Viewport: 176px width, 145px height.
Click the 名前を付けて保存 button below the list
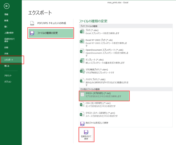coord(86,135)
